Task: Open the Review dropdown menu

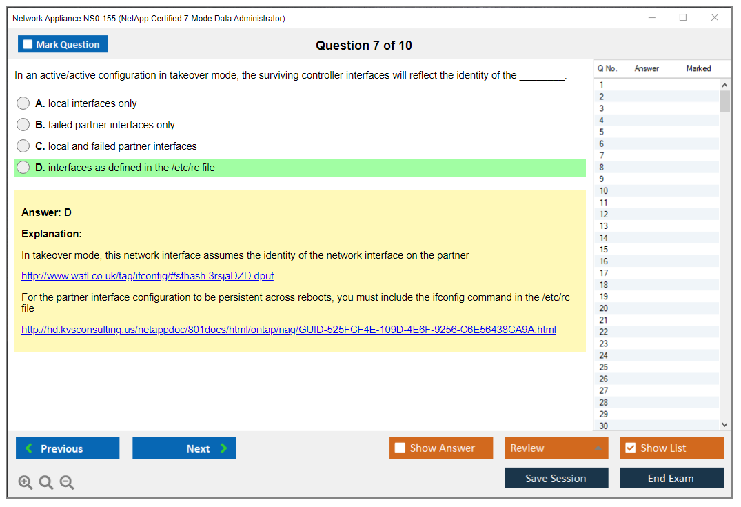Action: click(x=556, y=448)
